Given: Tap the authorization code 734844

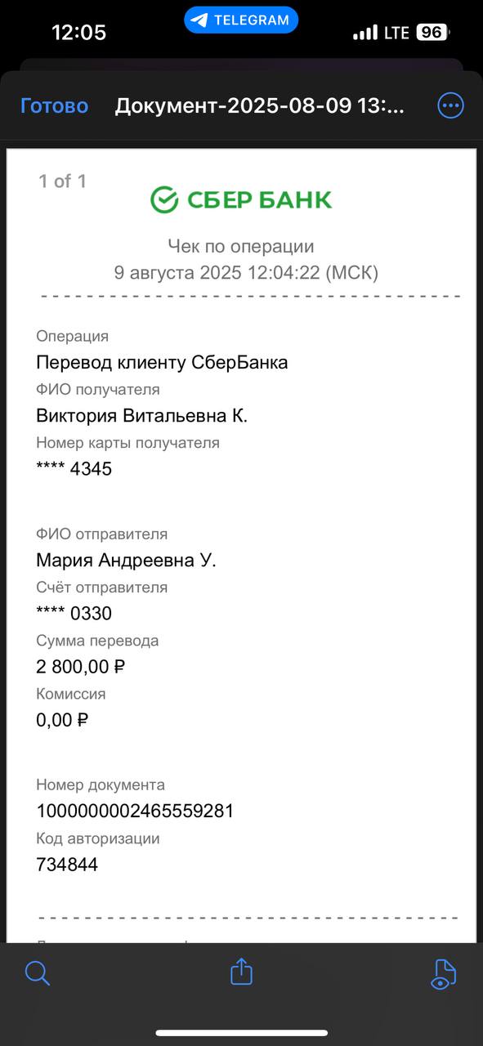Looking at the screenshot, I should point(67,865).
